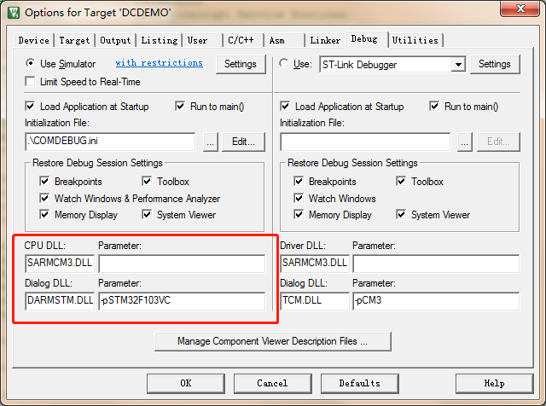This screenshot has height=406, width=546.
Task: Enable Limit Speed to Real-Time
Action: (x=32, y=82)
